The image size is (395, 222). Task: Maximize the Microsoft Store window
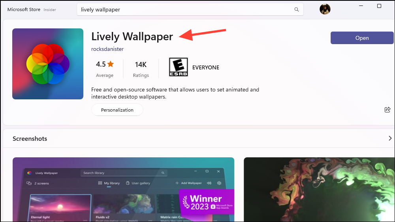tap(379, 6)
